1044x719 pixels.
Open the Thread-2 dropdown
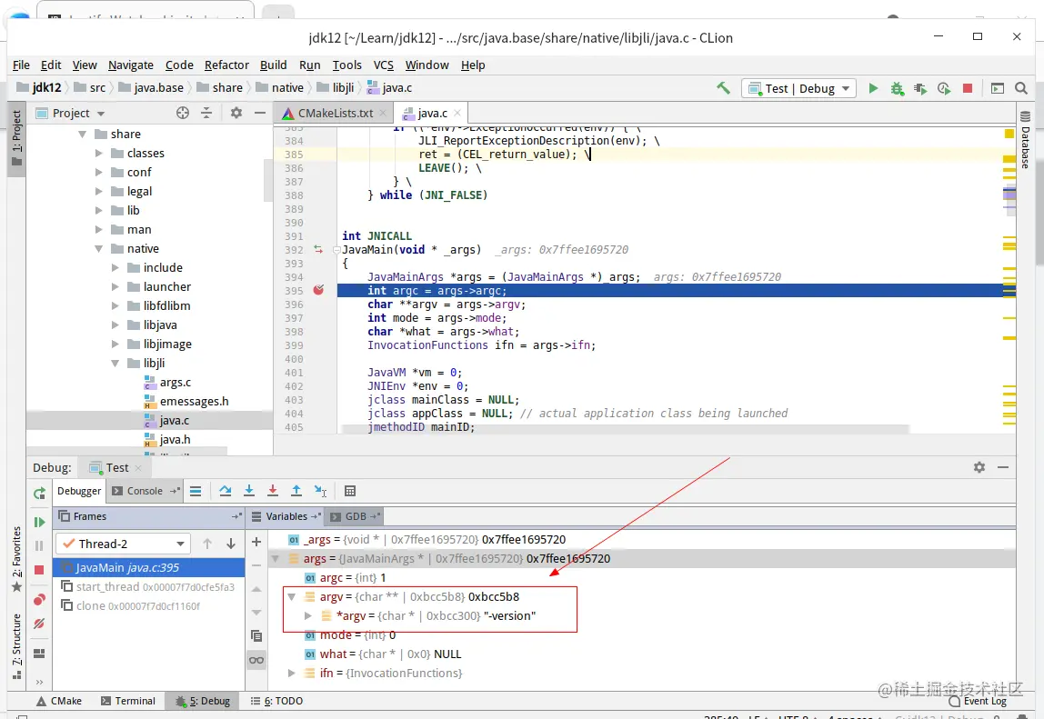(123, 544)
